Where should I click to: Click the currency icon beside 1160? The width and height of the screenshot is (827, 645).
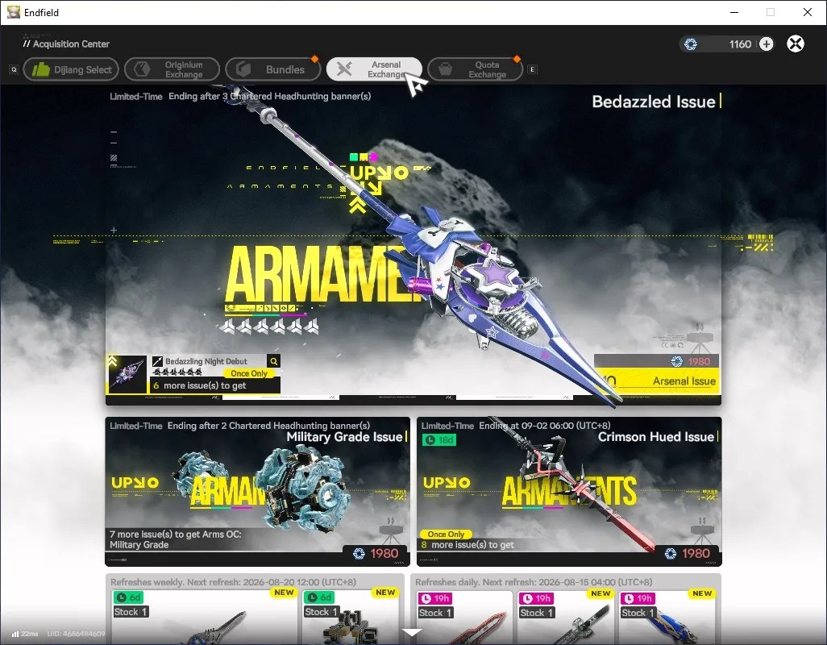[691, 44]
